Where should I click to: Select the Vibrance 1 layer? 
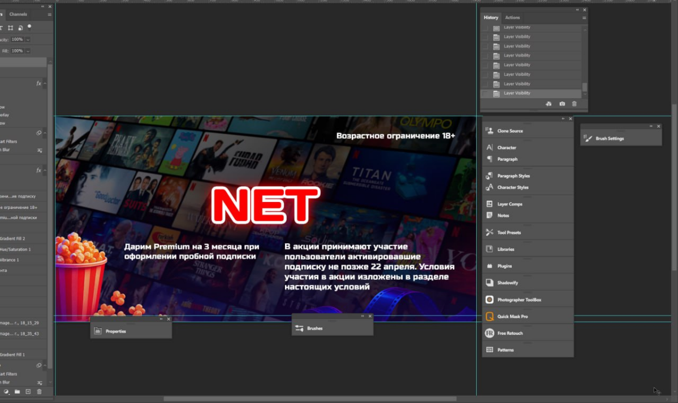[x=24, y=260]
